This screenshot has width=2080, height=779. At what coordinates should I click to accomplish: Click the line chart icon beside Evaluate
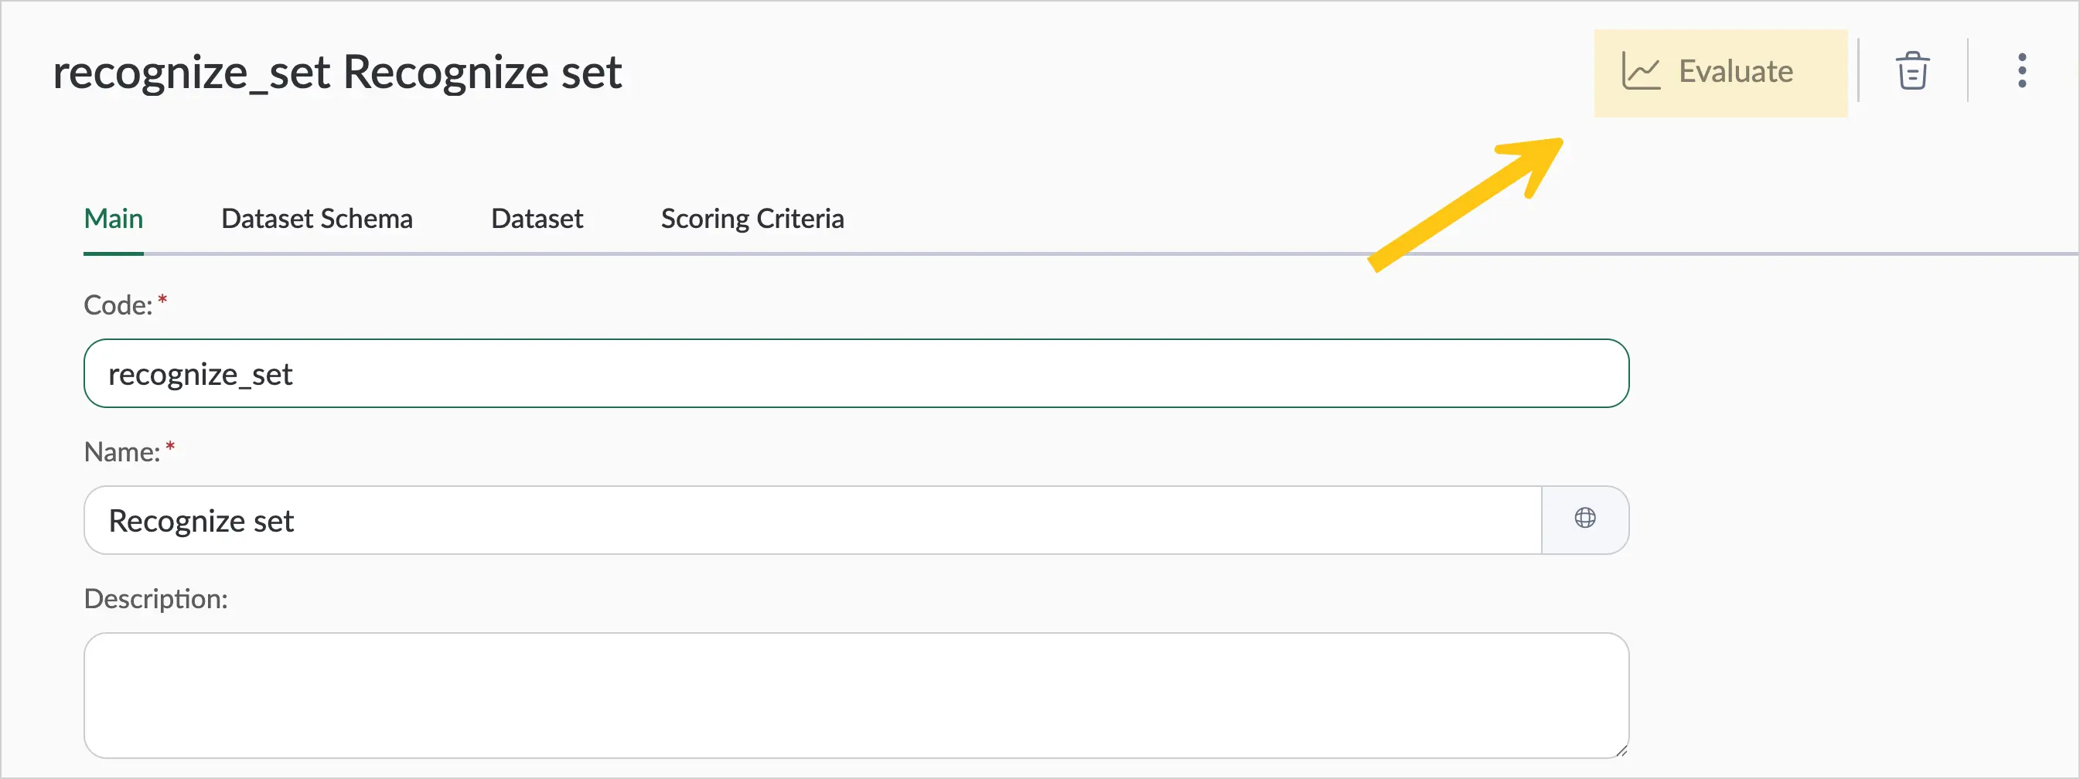point(1641,71)
